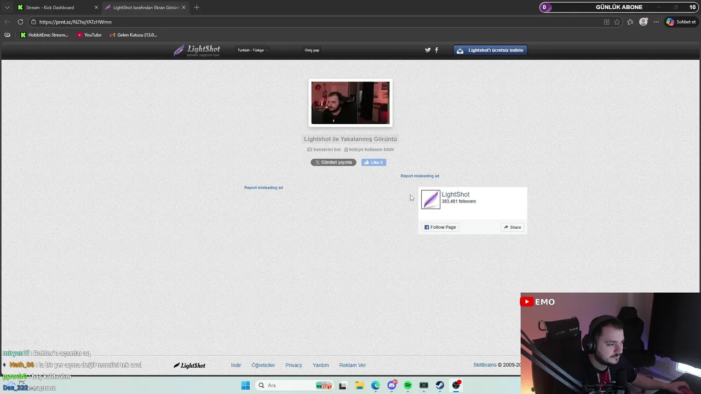Open the browser profile avatar
Viewport: 701px width, 394px height.
coord(643,22)
